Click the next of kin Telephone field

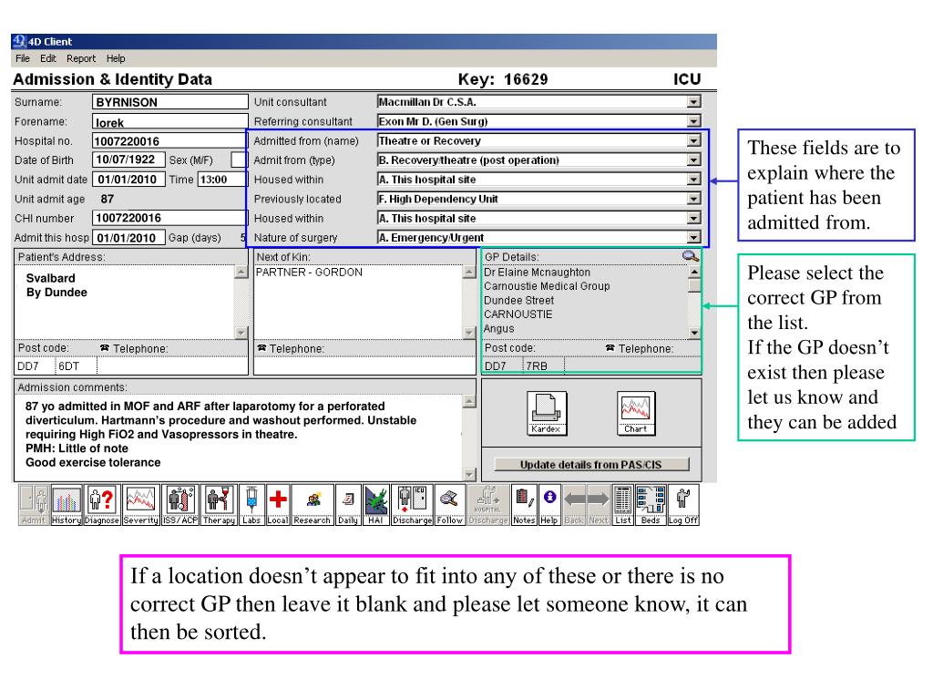pos(364,365)
